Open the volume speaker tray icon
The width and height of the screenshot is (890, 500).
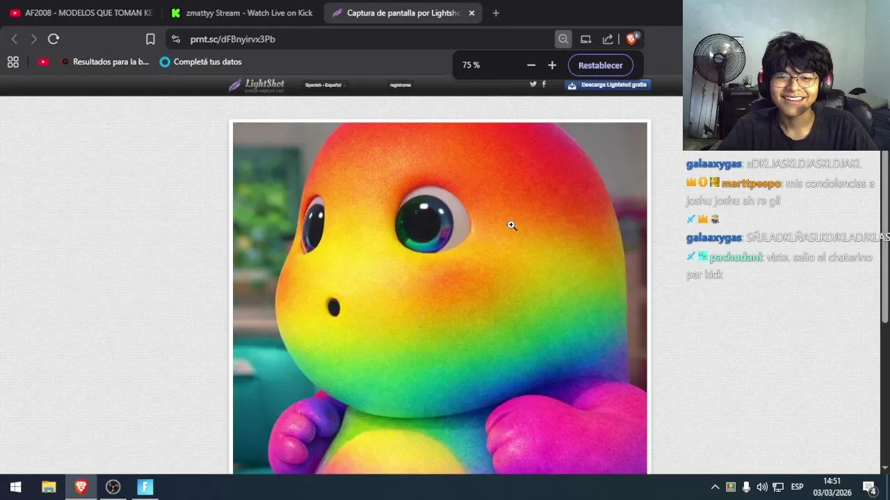[x=762, y=487]
